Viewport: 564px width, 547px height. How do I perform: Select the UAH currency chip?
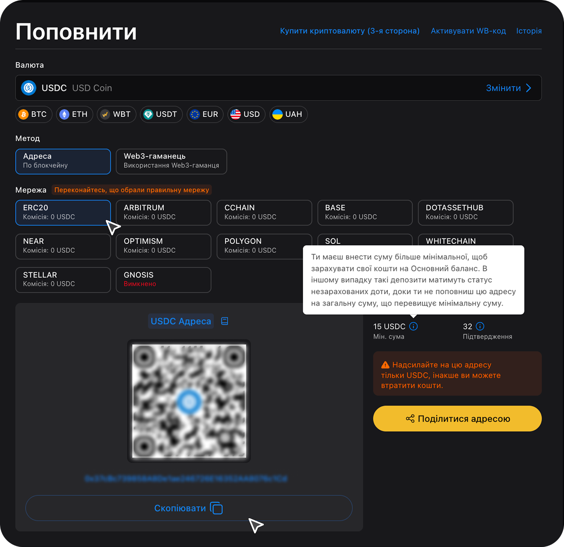[288, 114]
